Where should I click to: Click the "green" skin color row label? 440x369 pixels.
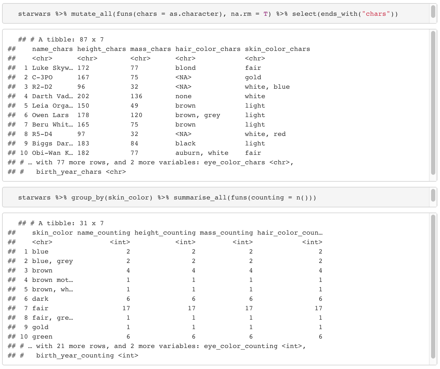pos(42,337)
